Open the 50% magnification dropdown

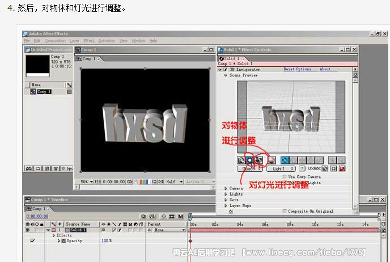click(87, 182)
